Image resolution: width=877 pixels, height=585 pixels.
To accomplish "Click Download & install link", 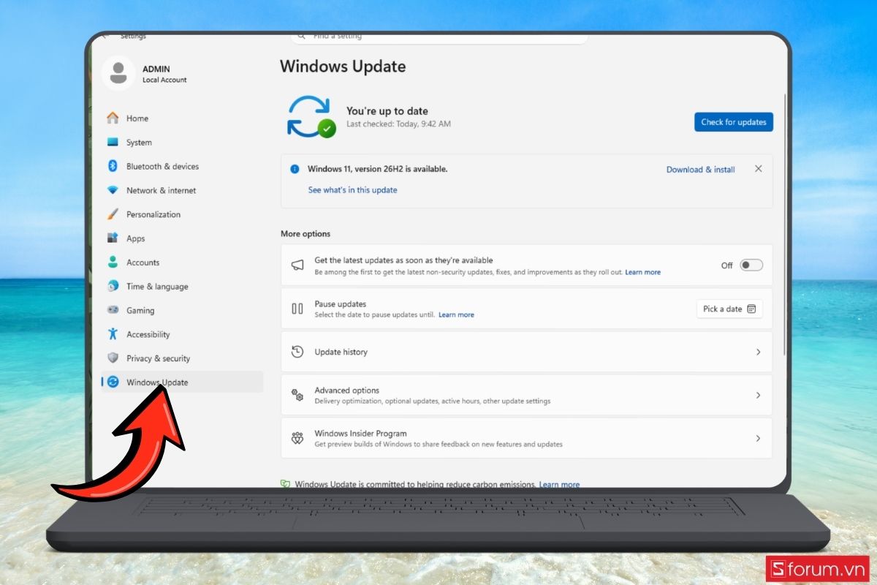I will [701, 170].
